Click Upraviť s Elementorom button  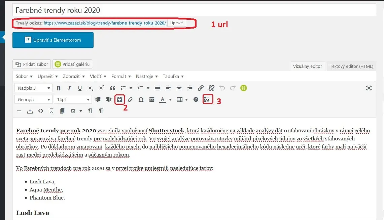click(x=53, y=40)
